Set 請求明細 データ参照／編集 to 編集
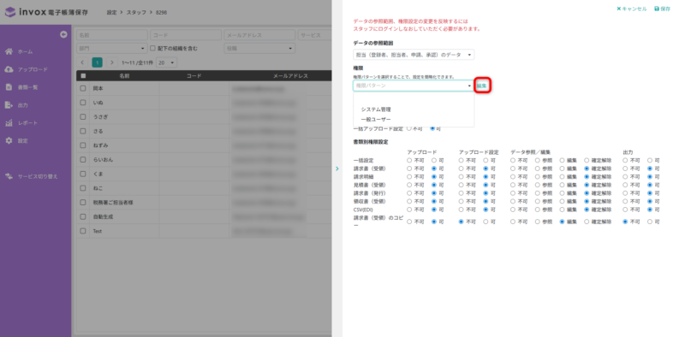 563,177
